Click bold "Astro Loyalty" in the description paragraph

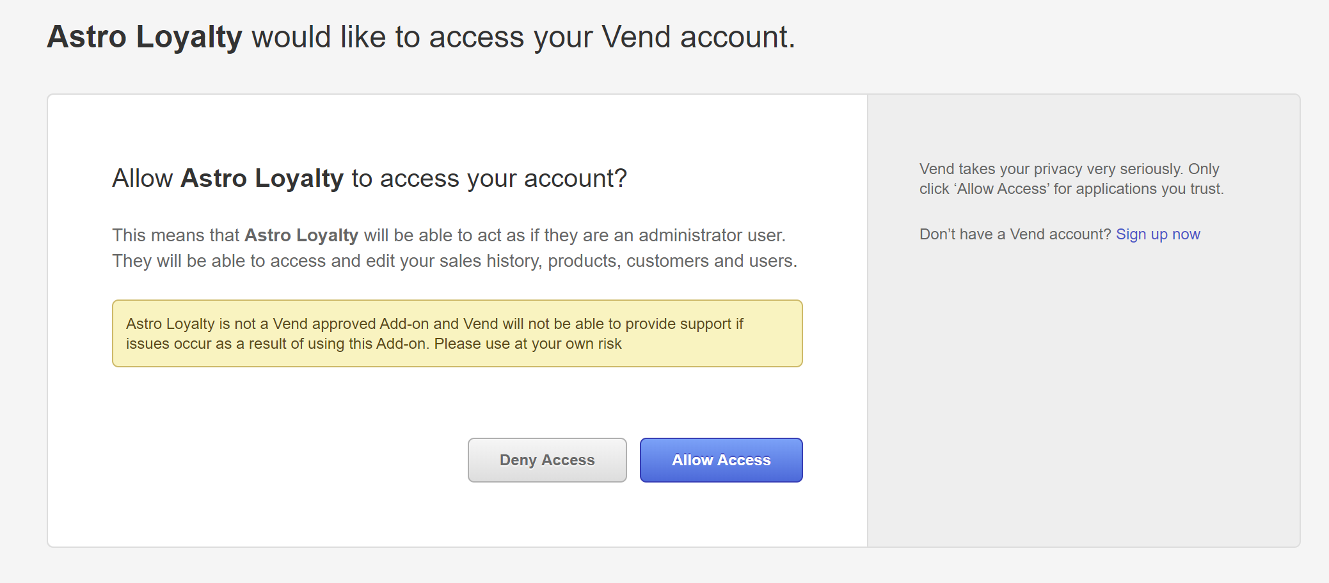click(301, 236)
